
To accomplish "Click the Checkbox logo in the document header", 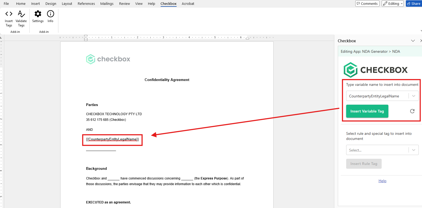I will 108,59.
